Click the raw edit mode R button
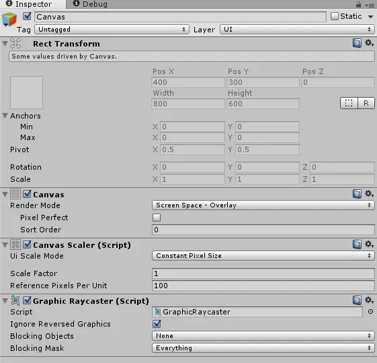 point(366,103)
